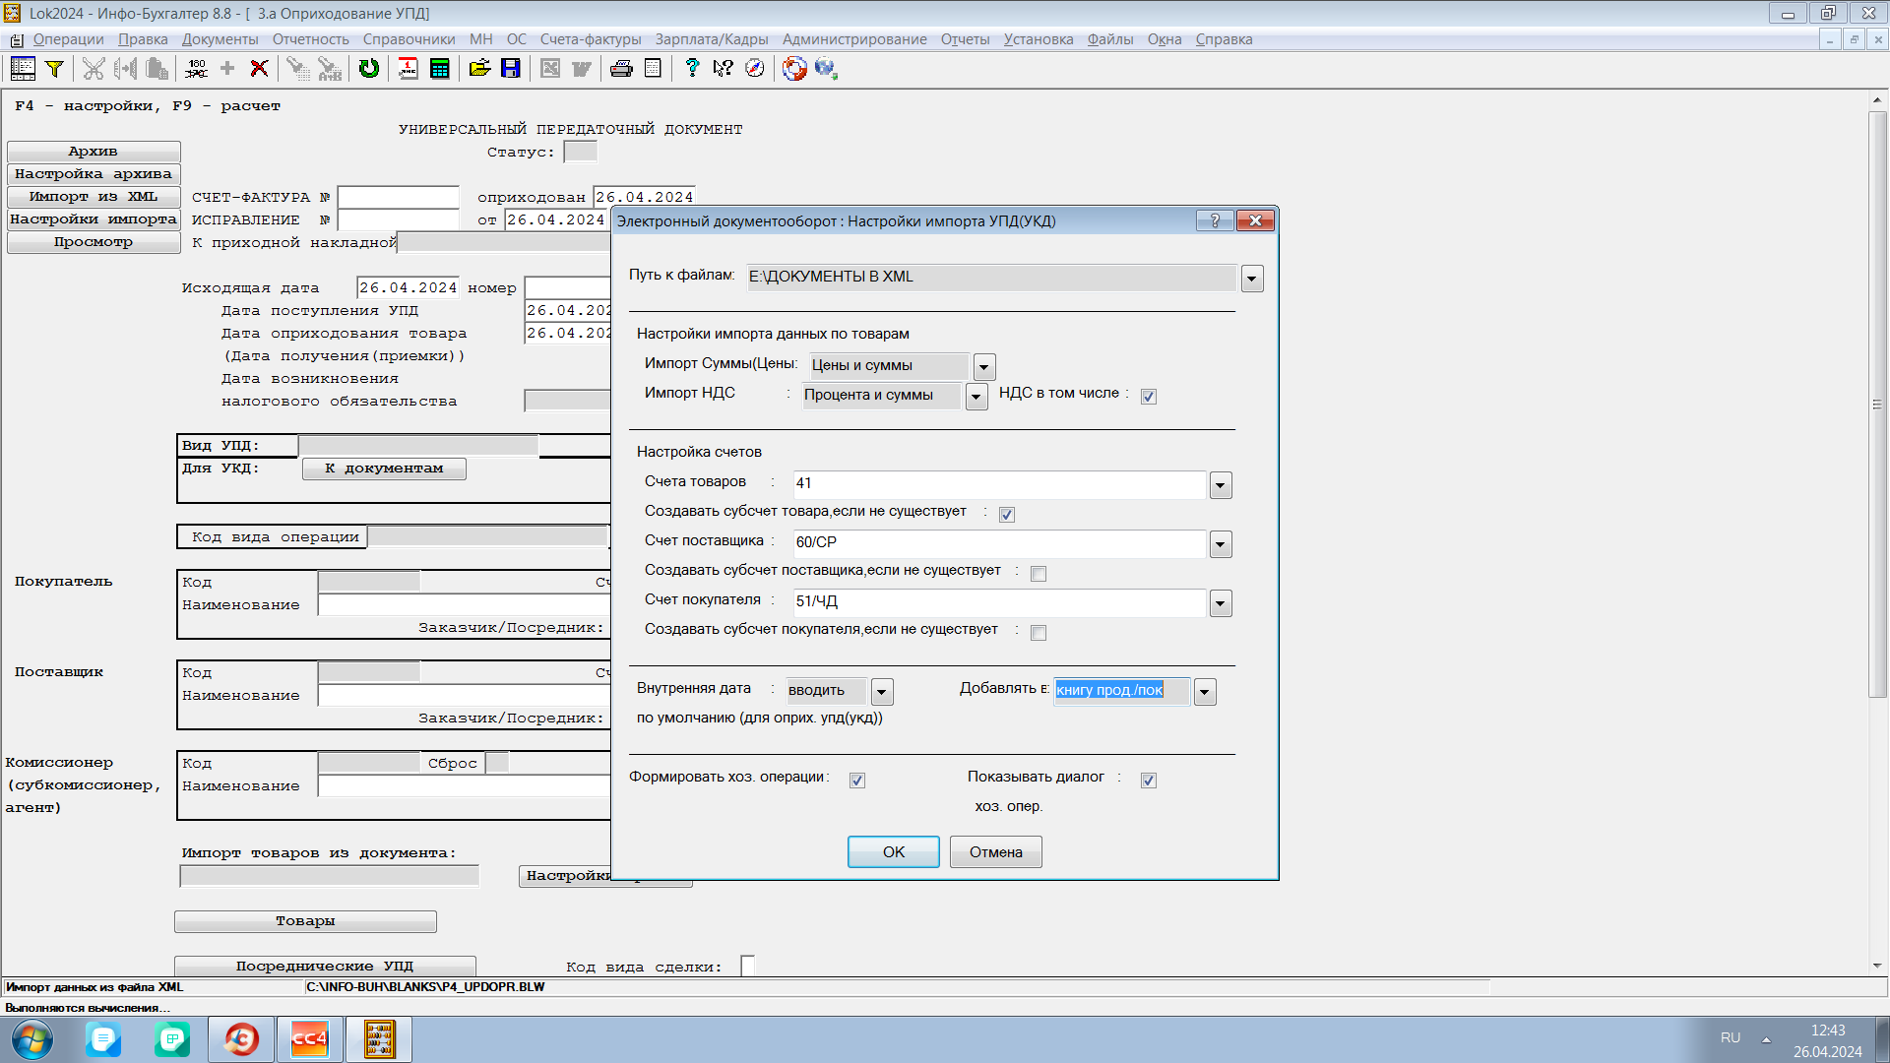Click the blue floppy disk save icon
This screenshot has height=1063, width=1890.
click(511, 68)
